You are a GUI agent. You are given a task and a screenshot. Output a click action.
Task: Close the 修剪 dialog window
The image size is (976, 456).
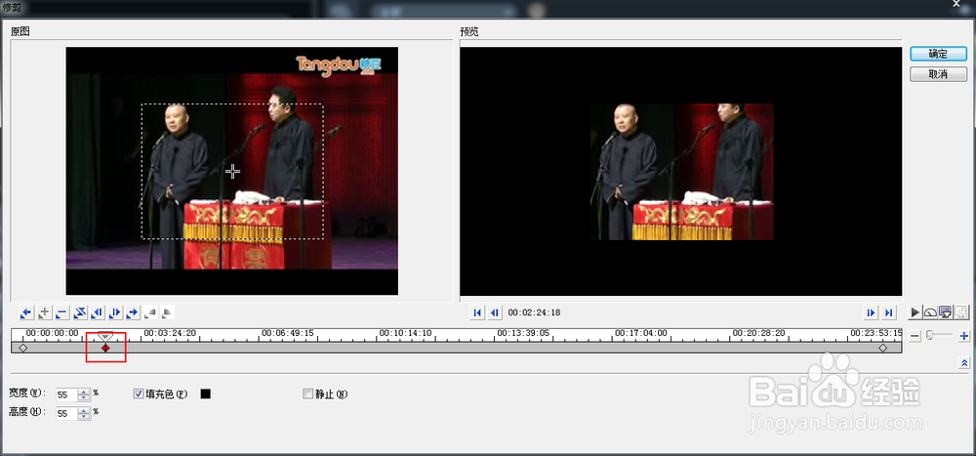click(956, 4)
